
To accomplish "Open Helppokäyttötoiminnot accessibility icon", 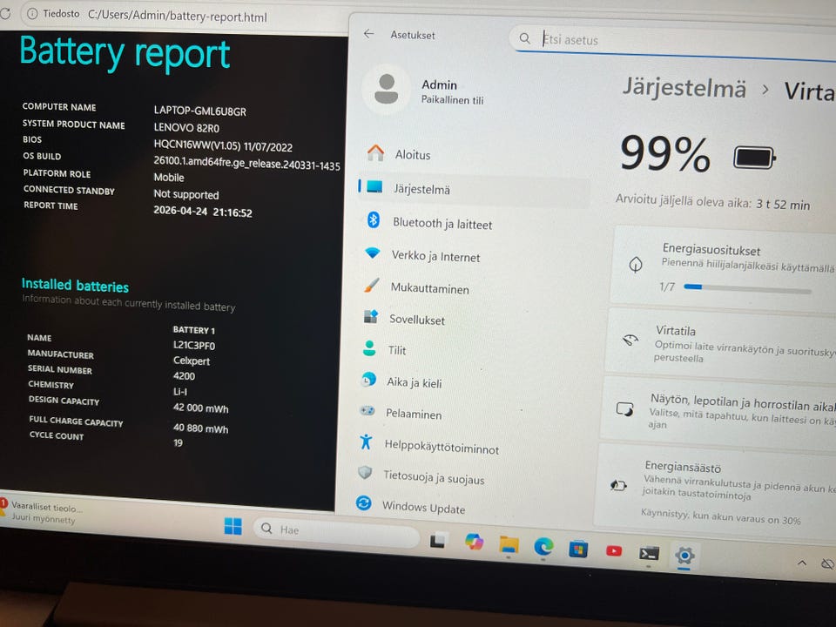I will click(x=366, y=442).
